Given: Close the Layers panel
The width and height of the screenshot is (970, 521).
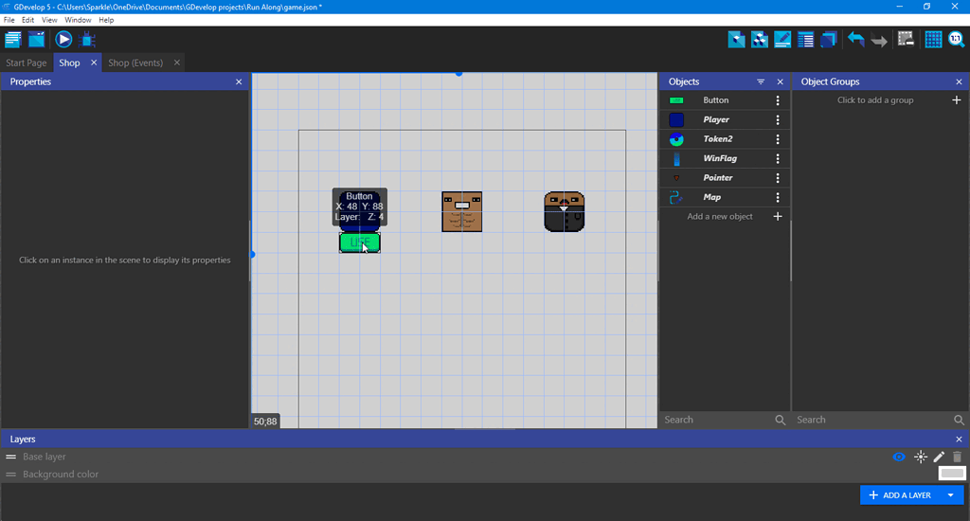Looking at the screenshot, I should (x=959, y=440).
